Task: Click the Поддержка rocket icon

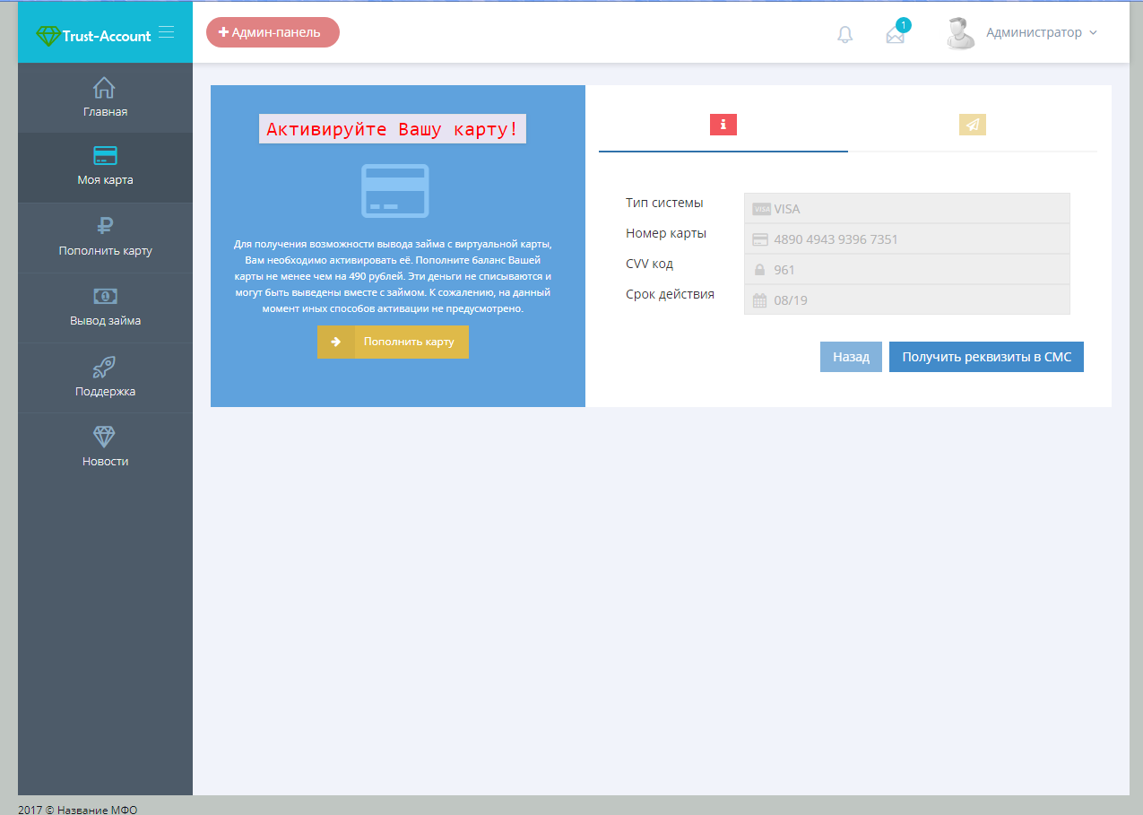Action: point(105,367)
